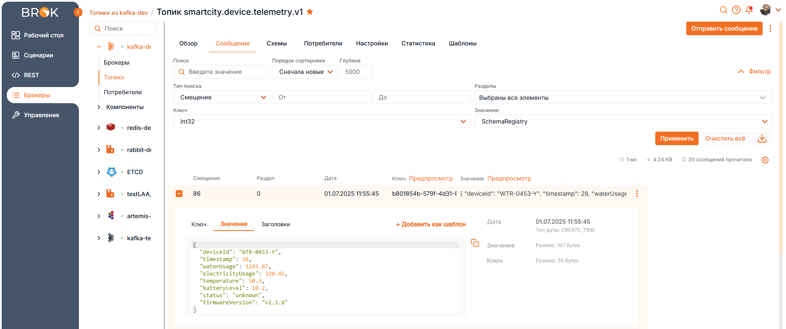786x329 pixels.
Task: Open the sort order dropdown
Action: (x=305, y=72)
